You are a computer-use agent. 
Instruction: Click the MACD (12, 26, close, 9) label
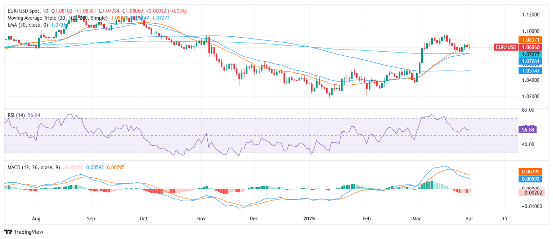[x=34, y=167]
